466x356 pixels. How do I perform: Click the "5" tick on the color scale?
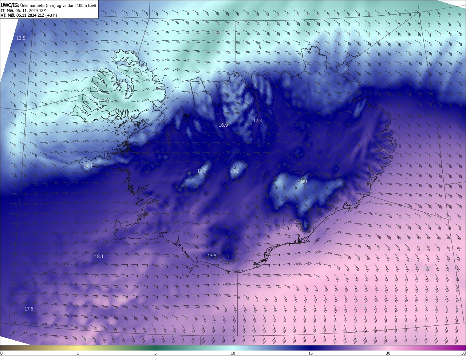coord(155,353)
